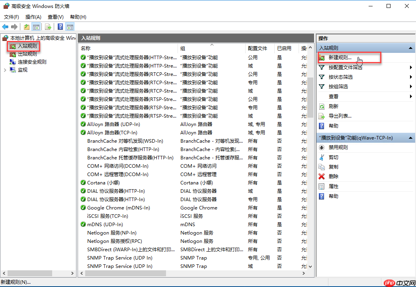Toggle the console tree pane visibility
The image size is (416, 287).
tap(36, 27)
